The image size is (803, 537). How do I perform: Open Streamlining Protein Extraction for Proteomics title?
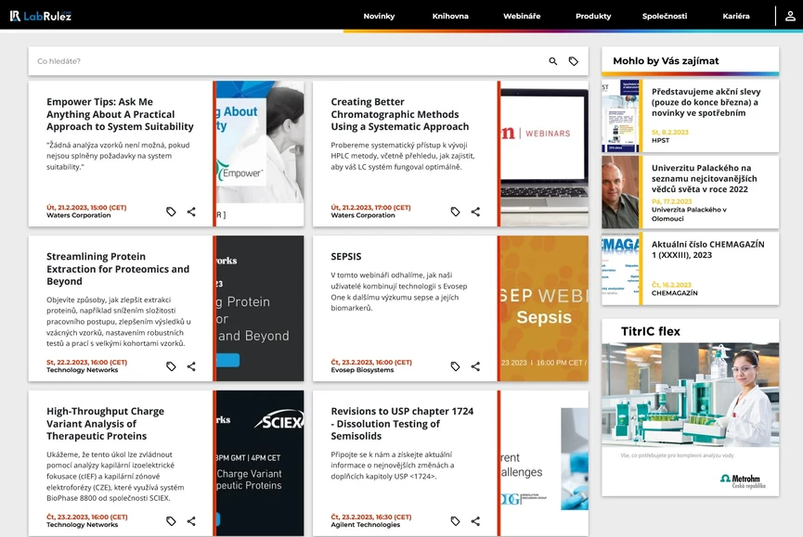click(x=118, y=269)
